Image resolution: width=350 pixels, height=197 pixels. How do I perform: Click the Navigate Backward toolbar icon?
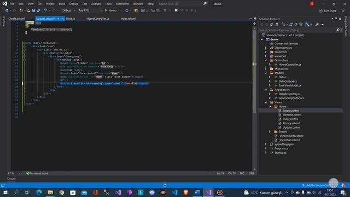coord(7,10)
